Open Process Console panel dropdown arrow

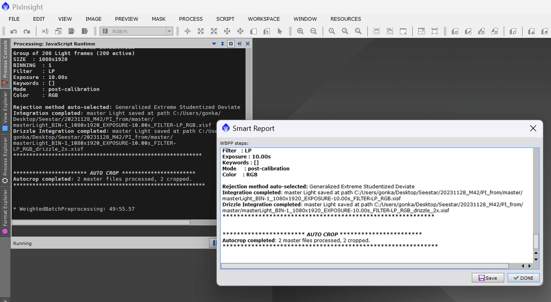214,44
